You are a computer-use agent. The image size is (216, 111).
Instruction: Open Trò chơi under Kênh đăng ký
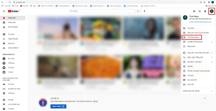coord(13,68)
